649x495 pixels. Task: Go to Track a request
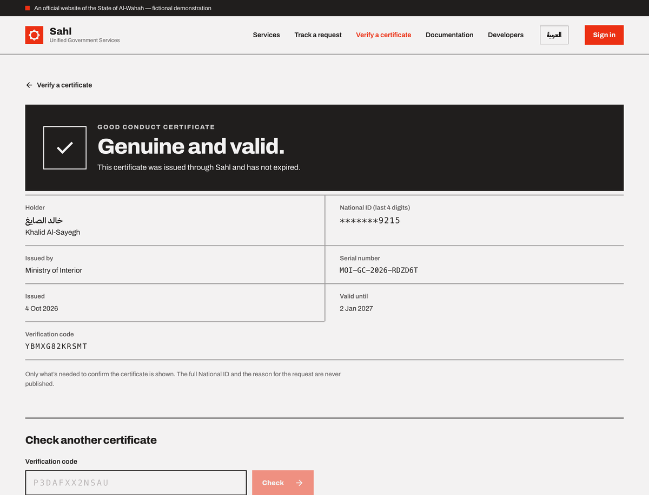(x=318, y=35)
